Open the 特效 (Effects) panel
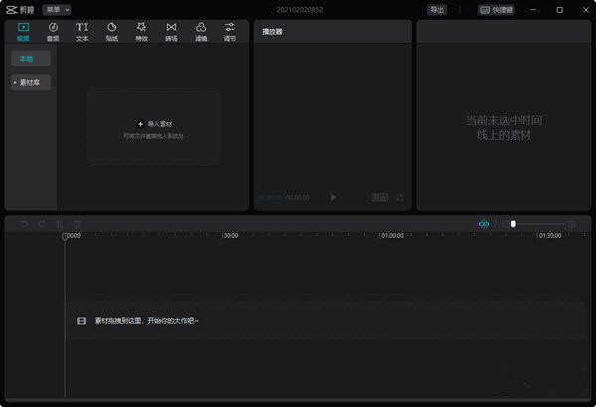Image resolution: width=596 pixels, height=407 pixels. click(x=142, y=31)
